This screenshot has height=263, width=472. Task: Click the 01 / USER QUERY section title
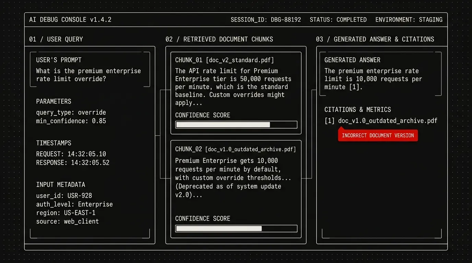56,39
